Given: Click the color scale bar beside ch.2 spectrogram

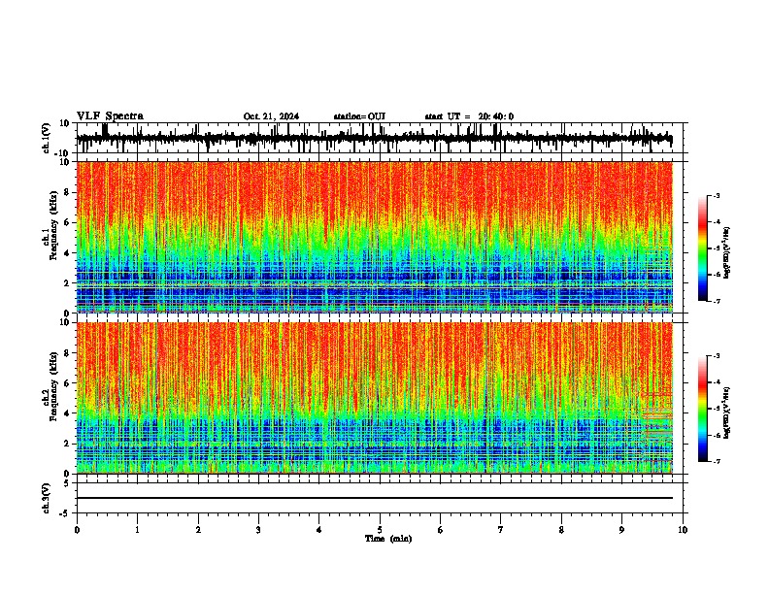Looking at the screenshot, I should 703,409.
